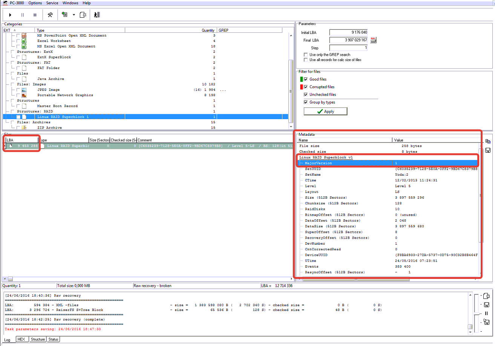The height and width of the screenshot is (346, 495).
Task: Sort by the Comment column header
Action: (x=215, y=140)
